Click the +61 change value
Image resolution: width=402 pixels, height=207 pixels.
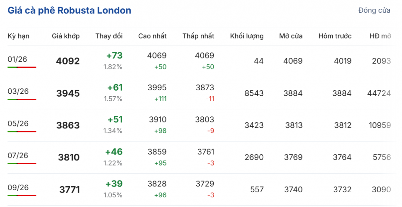115,88
